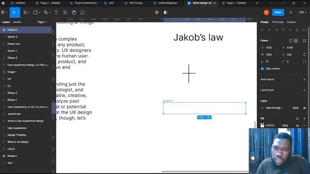The width and height of the screenshot is (310, 174).
Task: Select the Comment tool
Action: 82,13
